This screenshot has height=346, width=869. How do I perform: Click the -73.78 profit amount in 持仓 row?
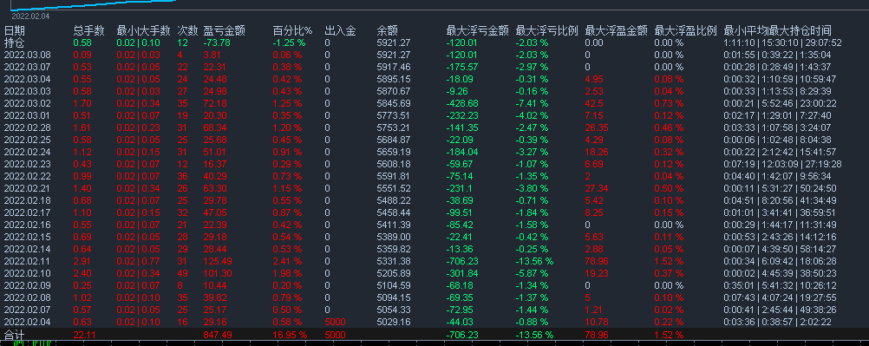[x=217, y=42]
